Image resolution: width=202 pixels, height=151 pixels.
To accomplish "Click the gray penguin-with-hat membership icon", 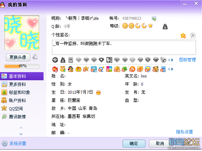I will coord(63,60).
